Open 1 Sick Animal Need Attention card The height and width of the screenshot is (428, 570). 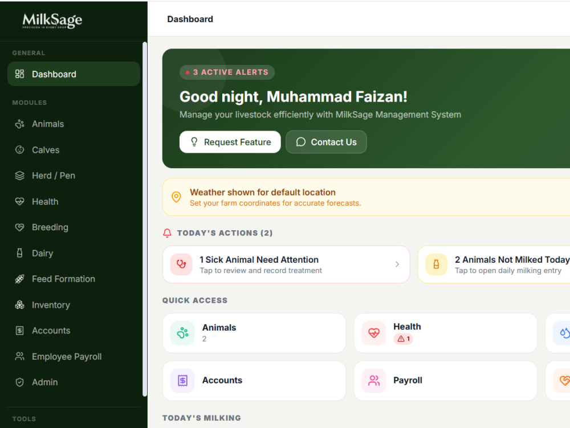coord(286,264)
